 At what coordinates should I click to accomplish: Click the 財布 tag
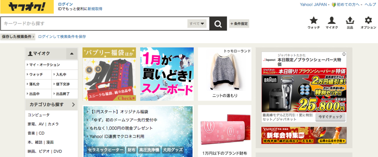(x=131, y=150)
